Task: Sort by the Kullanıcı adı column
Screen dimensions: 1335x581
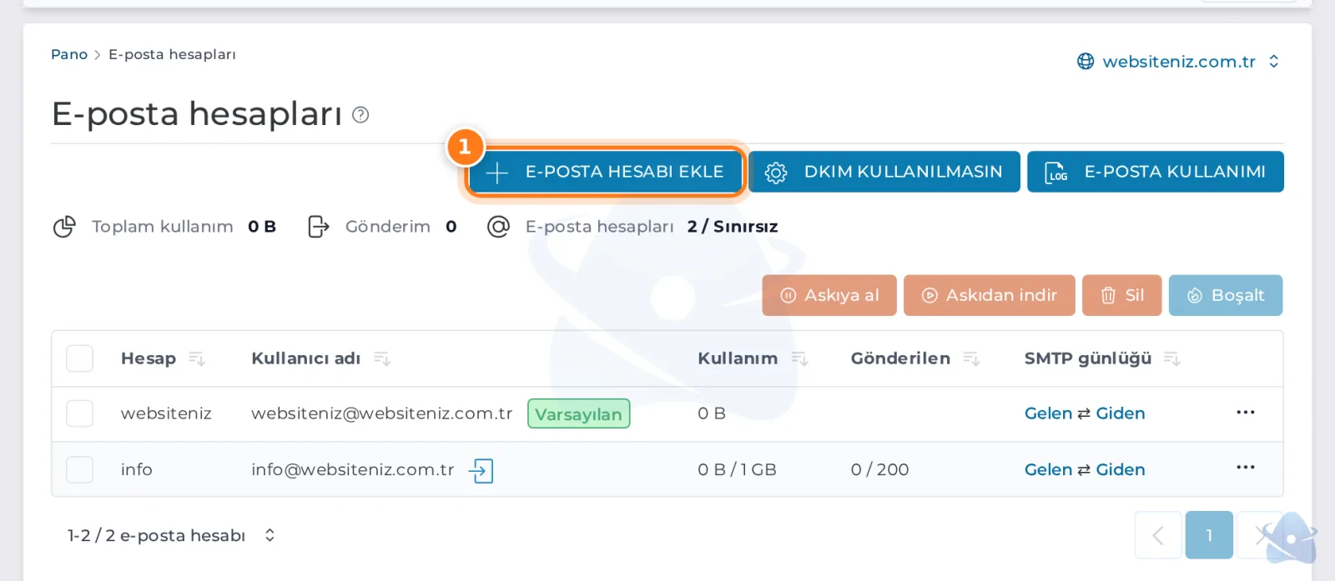Action: [x=382, y=358]
